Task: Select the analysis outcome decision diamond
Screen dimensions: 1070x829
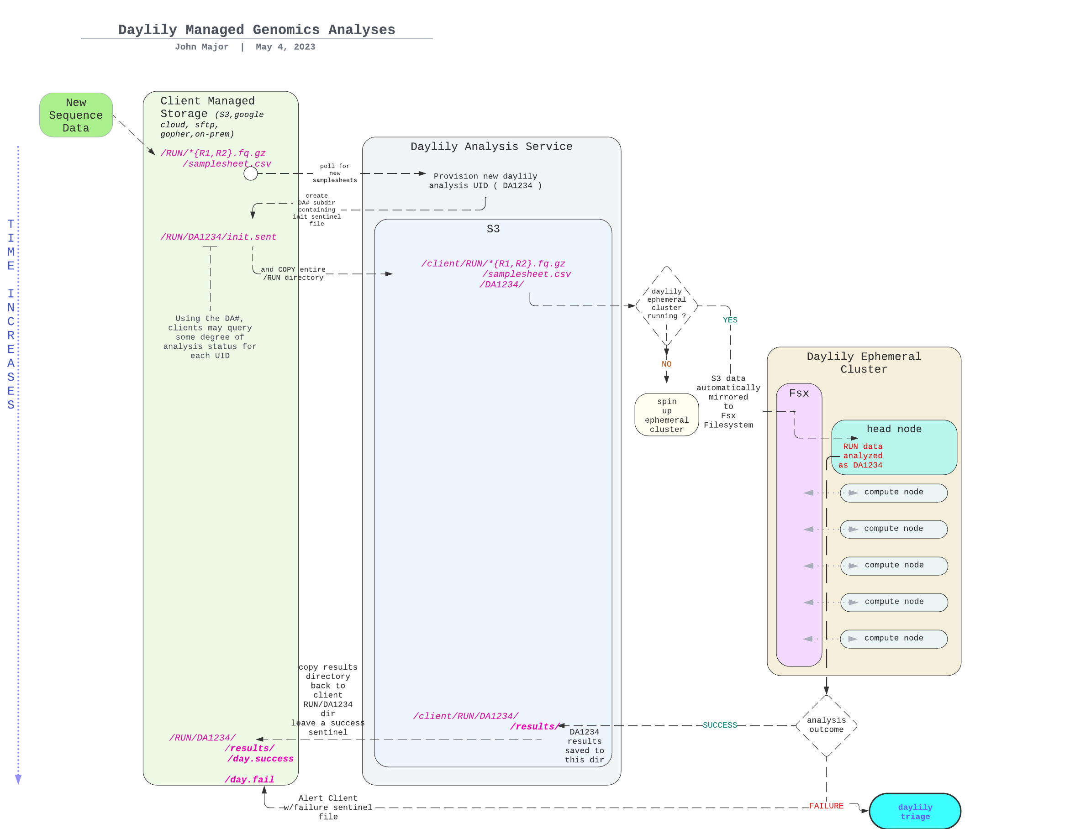Action: [826, 725]
